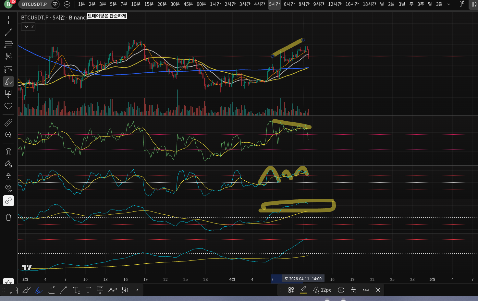
Task: Click the plus button to add symbol
Action: click(67, 4)
